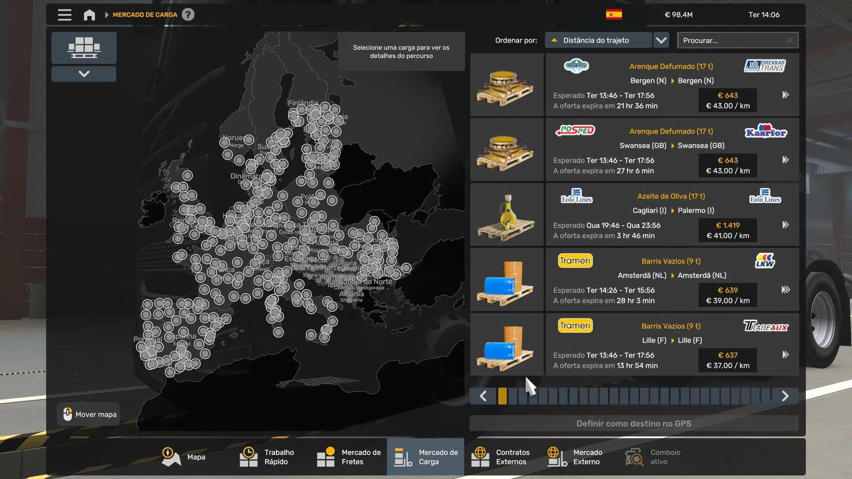Open the help question mark icon

pos(188,15)
